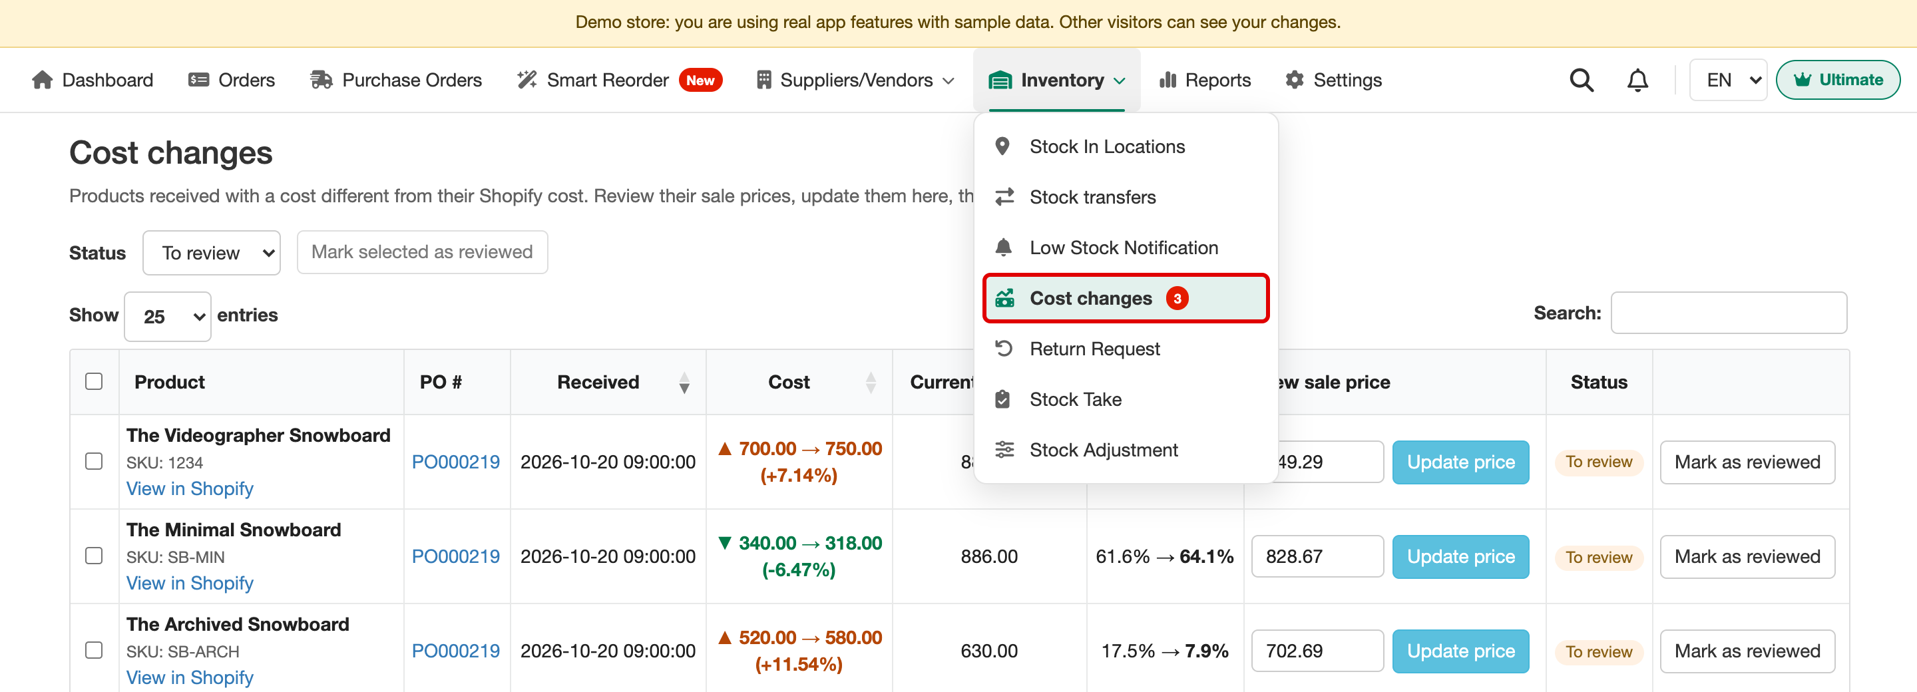Click the Stock transfers arrows icon
The height and width of the screenshot is (692, 1917).
[x=1004, y=196]
